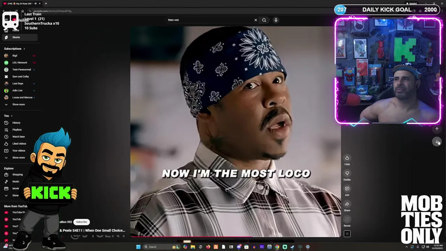Viewport: 446px width, 251px height.
Task: Like the Short with the thumbs-up icon
Action: pyautogui.click(x=347, y=158)
